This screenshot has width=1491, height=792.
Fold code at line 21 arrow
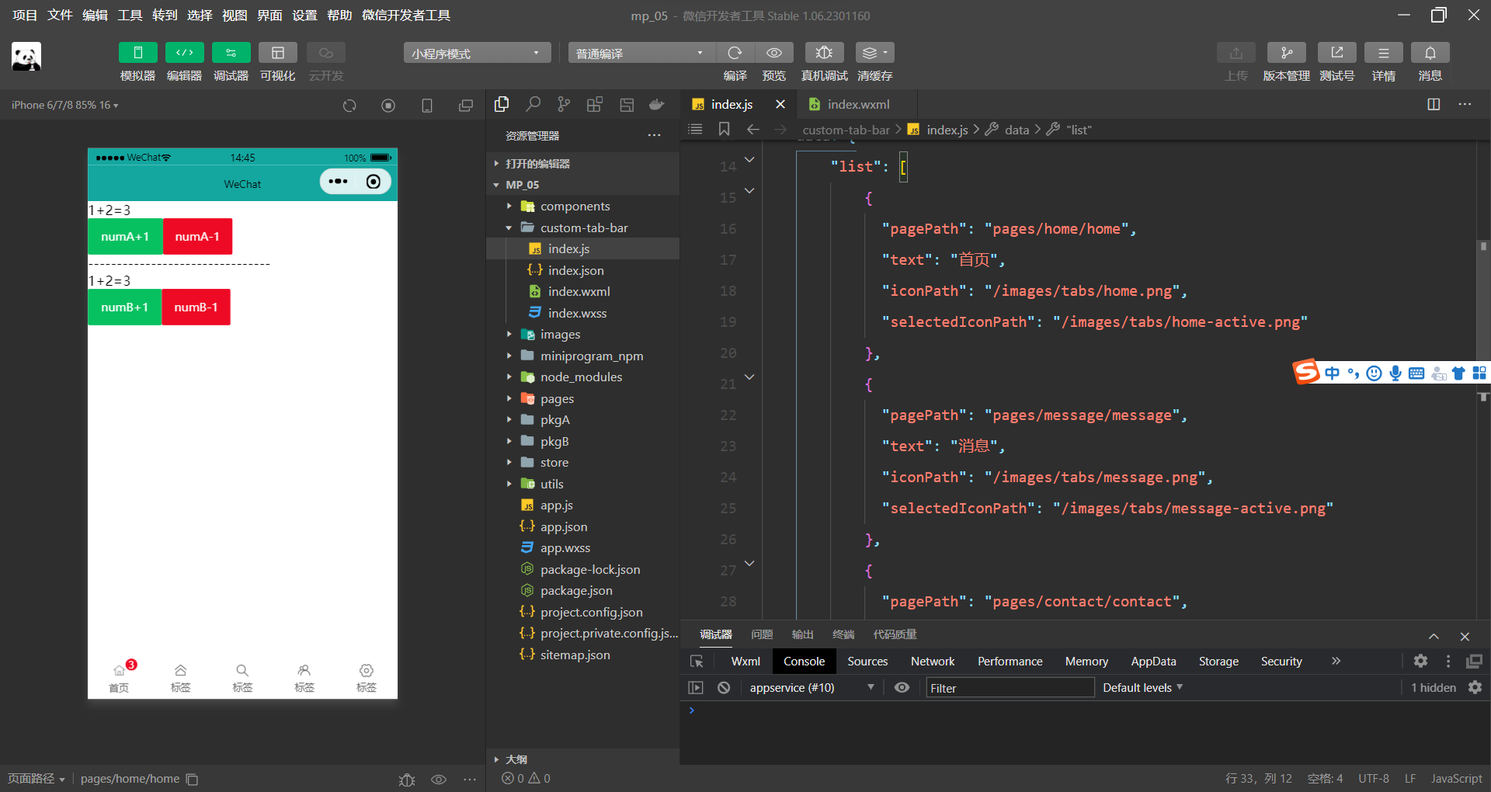click(x=749, y=377)
